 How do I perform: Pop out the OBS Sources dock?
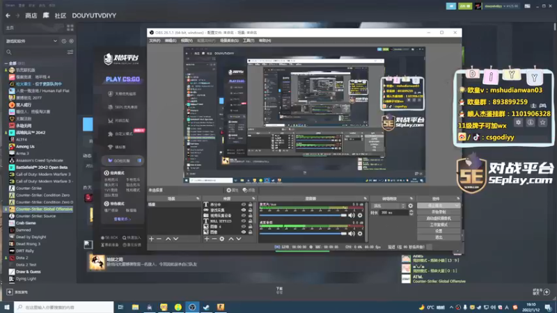253,199
